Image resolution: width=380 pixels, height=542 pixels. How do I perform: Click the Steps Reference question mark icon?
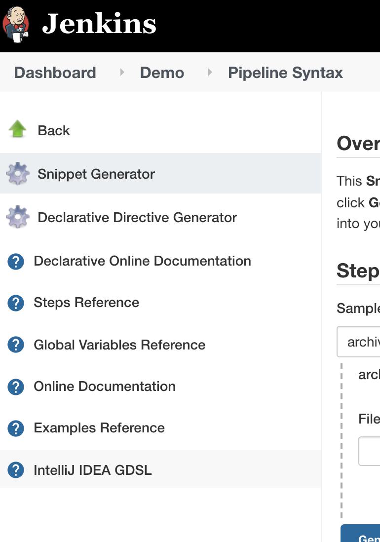[x=16, y=303]
